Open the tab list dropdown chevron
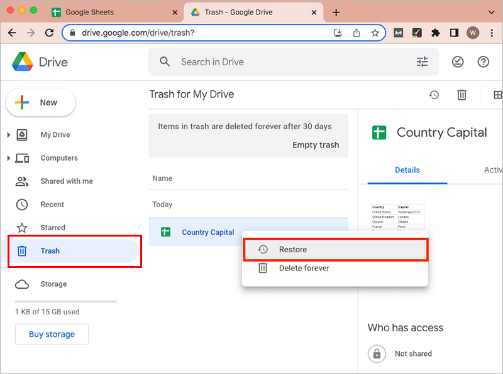Screen dimensions: 503x374 pos(491,13)
